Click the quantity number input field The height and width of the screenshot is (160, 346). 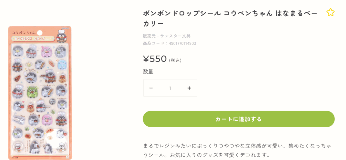tap(170, 88)
